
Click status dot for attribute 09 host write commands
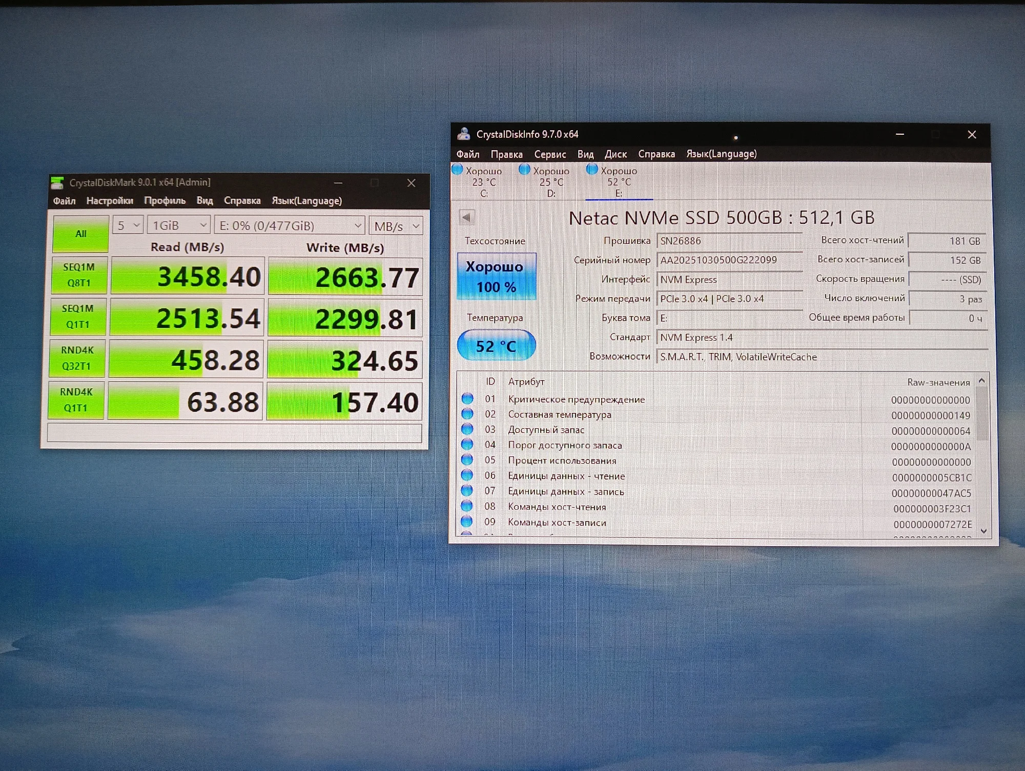click(467, 522)
